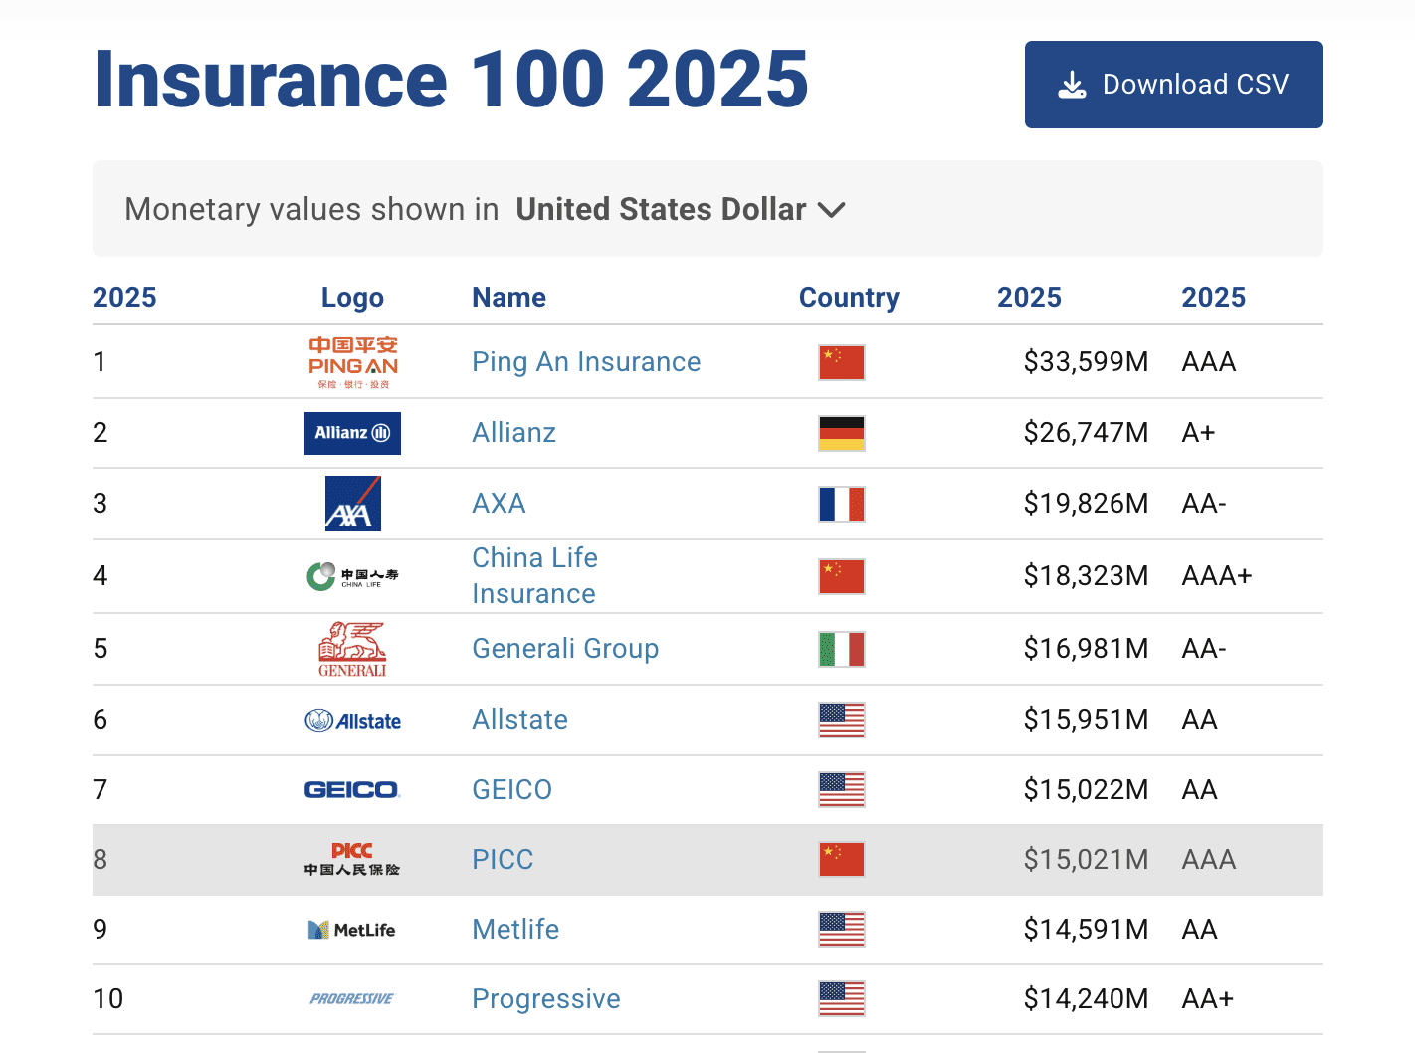Image resolution: width=1415 pixels, height=1053 pixels.
Task: Select the Generali Group lion logo
Action: coord(352,648)
